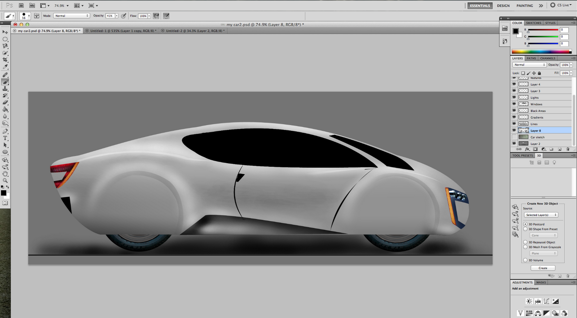Hide the Windows layer
The width and height of the screenshot is (577, 318).
(514, 104)
